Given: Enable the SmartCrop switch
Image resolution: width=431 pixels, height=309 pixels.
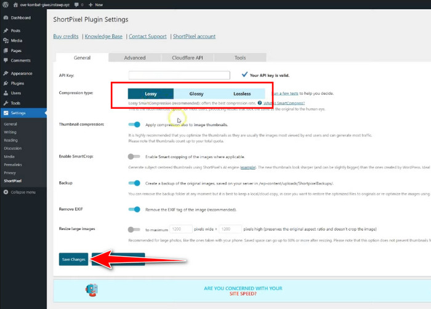Looking at the screenshot, I should pyautogui.click(x=134, y=157).
